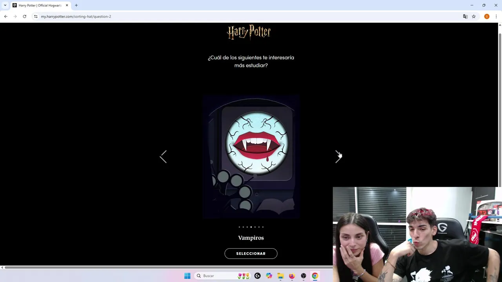The image size is (502, 282).
Task: Show the previous study option with left arrow
Action: (163, 157)
